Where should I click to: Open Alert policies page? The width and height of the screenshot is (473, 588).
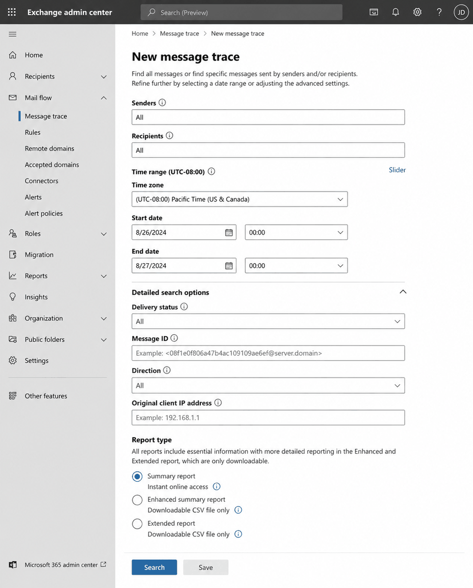pyautogui.click(x=44, y=213)
